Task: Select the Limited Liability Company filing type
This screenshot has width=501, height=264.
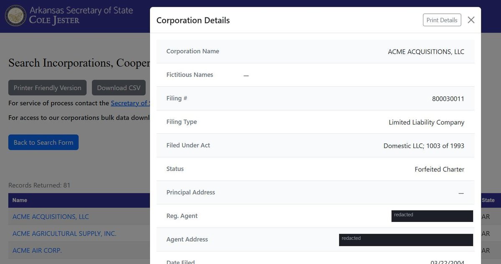Action: [426, 122]
